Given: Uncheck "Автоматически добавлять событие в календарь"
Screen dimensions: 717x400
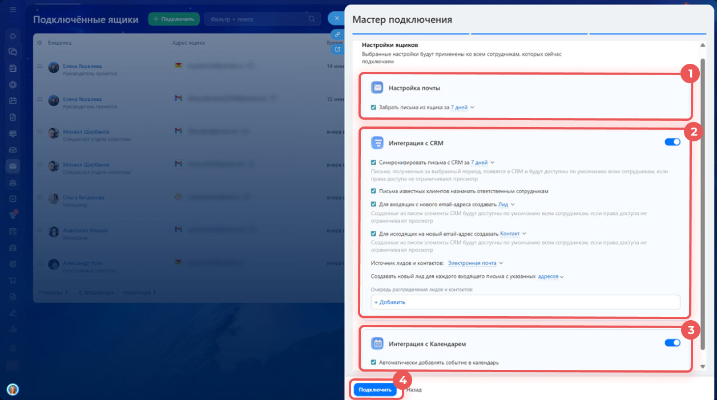Looking at the screenshot, I should pos(373,362).
